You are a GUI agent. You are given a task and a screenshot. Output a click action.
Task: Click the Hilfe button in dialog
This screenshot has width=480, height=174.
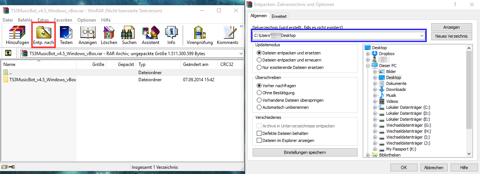point(464,168)
